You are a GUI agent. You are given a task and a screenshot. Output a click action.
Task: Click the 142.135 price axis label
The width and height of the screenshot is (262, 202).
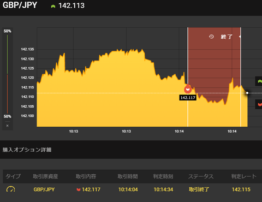[27, 49]
